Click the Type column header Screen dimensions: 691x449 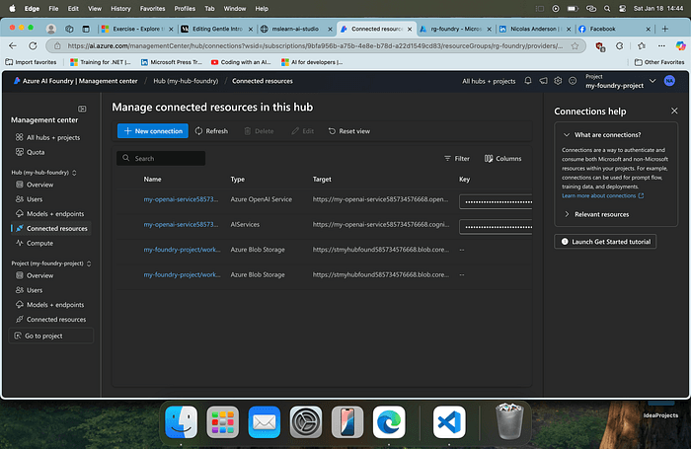click(238, 180)
